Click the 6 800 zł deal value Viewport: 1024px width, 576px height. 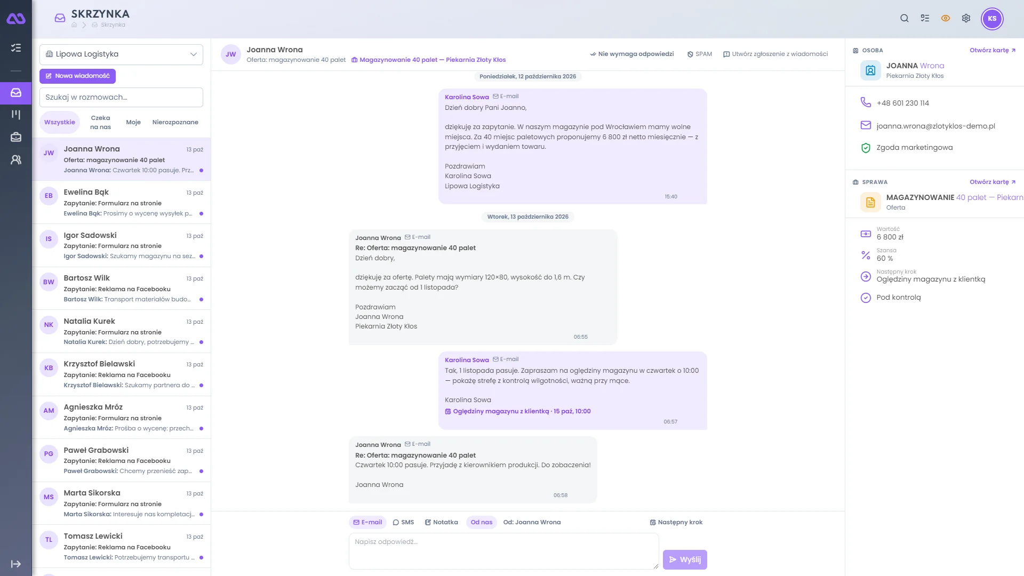pos(890,237)
